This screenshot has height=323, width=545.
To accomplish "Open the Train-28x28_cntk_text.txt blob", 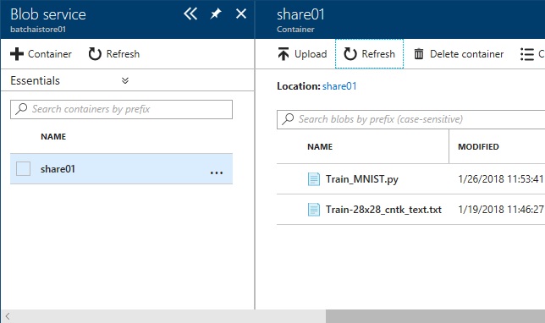I will tap(383, 210).
